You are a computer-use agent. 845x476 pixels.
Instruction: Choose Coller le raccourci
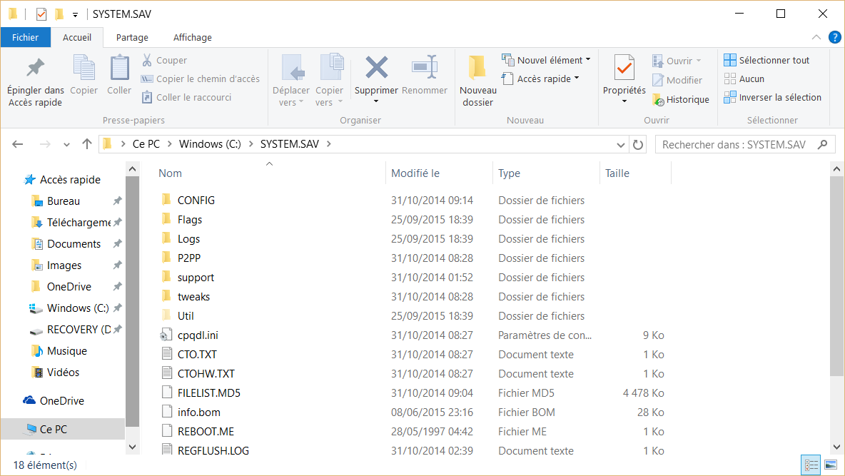click(186, 97)
